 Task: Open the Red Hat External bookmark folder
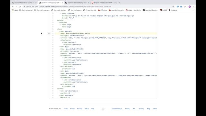[x=26, y=10]
